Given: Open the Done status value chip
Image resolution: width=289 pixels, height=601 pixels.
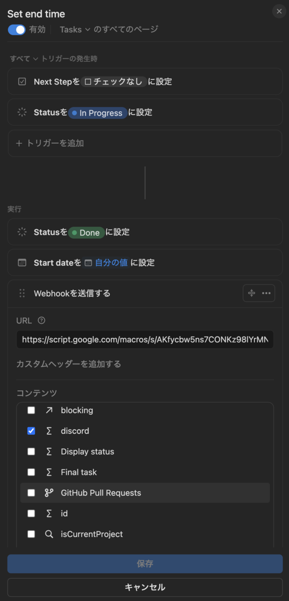Looking at the screenshot, I should [86, 232].
